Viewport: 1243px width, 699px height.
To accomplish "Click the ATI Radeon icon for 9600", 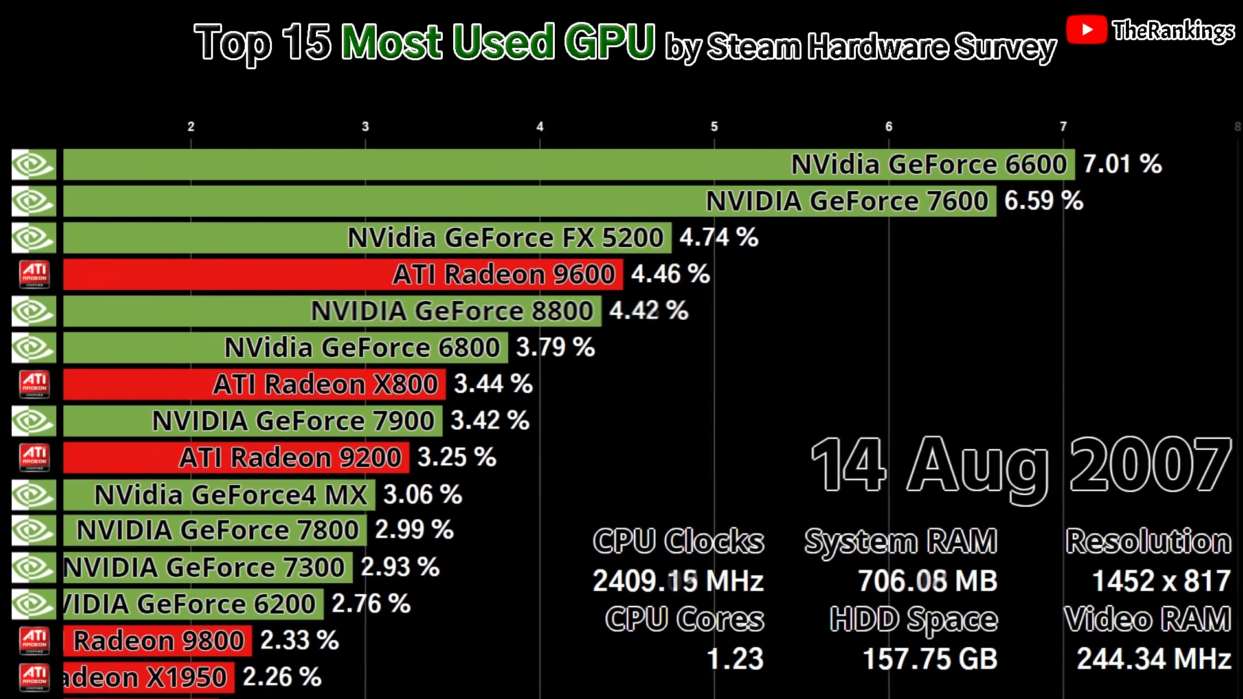I will [x=34, y=274].
